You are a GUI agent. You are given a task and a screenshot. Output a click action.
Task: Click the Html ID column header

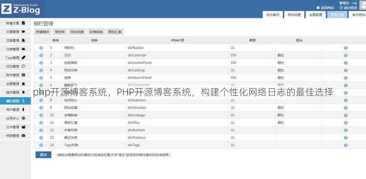[x=178, y=40]
